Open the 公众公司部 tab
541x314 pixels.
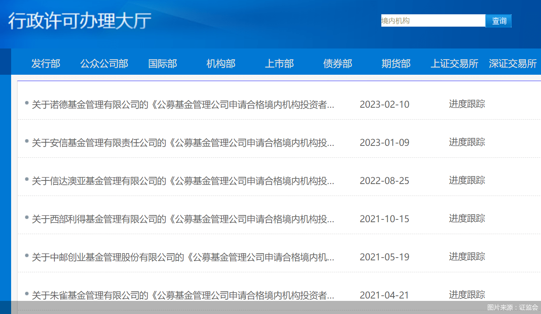(x=104, y=64)
